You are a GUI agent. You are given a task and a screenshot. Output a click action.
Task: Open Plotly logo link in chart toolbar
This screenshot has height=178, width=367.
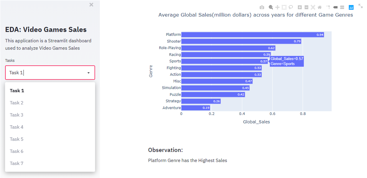click(351, 7)
